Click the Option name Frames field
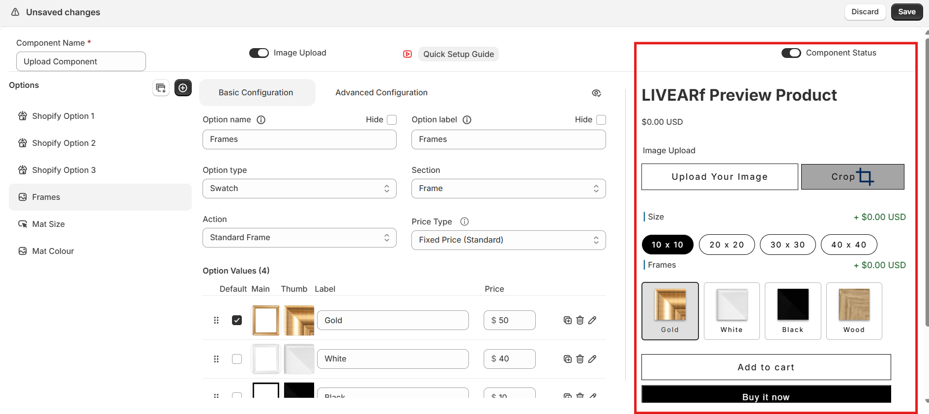 (299, 139)
